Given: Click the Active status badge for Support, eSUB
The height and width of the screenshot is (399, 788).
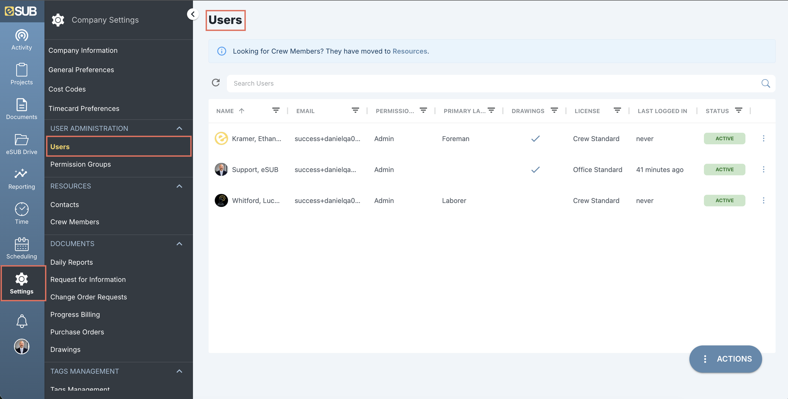Looking at the screenshot, I should click(724, 169).
